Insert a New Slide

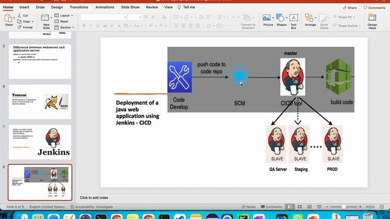[46, 21]
